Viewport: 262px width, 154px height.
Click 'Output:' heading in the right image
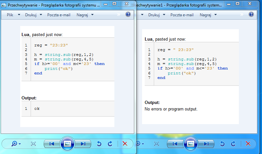click(152, 102)
